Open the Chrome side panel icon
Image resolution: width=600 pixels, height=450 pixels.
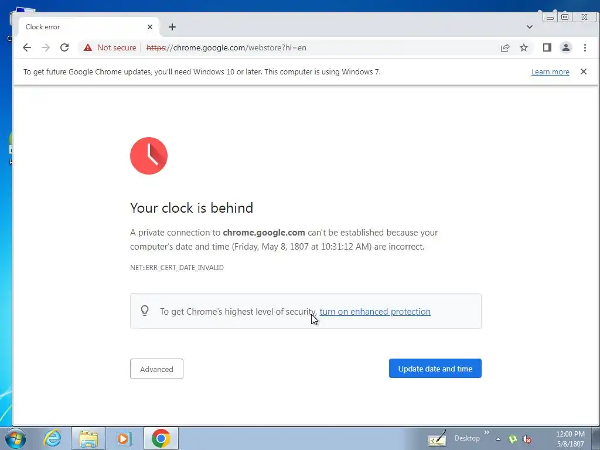pos(547,47)
